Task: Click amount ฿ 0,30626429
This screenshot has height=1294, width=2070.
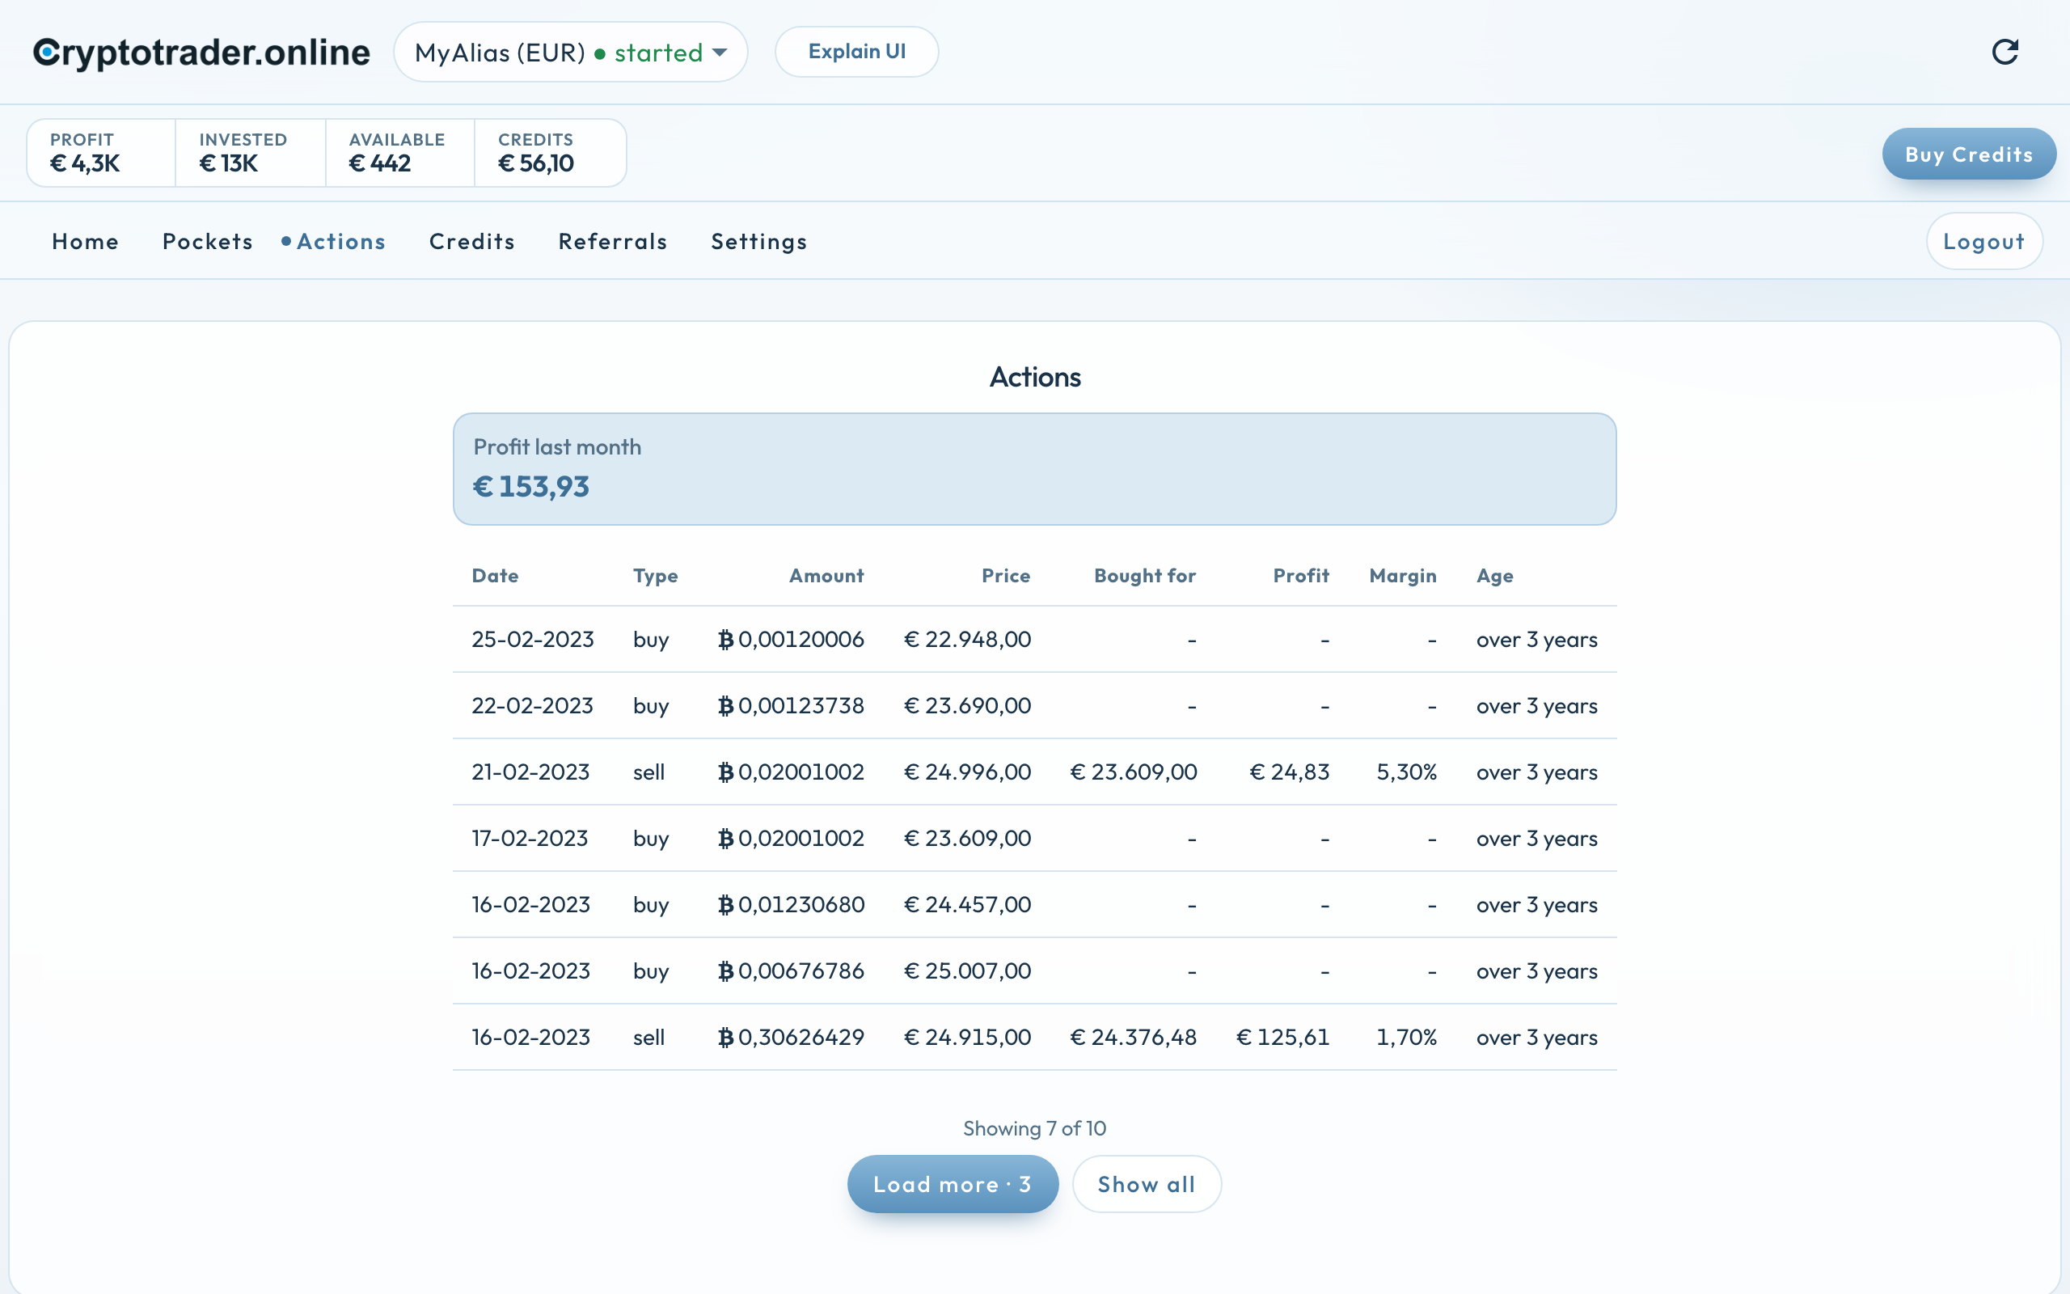Action: tap(792, 1038)
